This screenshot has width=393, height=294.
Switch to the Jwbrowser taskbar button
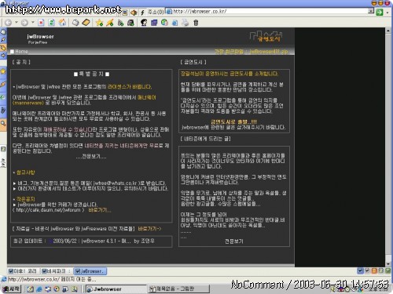click(x=116, y=289)
